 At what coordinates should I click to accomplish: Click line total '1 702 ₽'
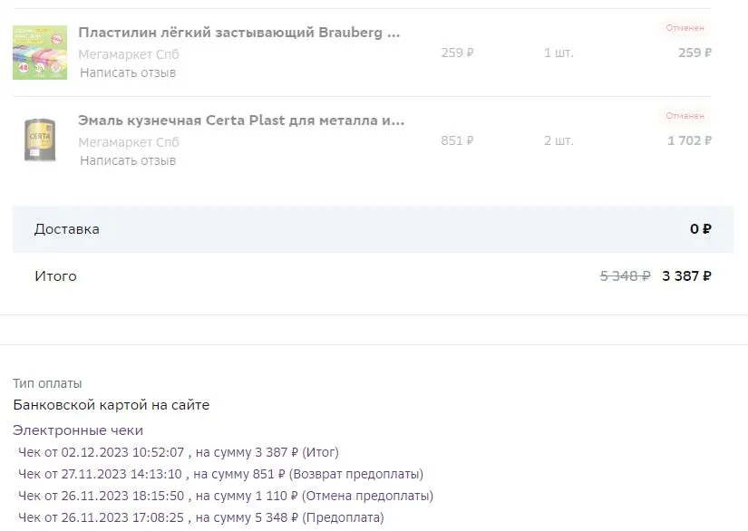tap(689, 140)
